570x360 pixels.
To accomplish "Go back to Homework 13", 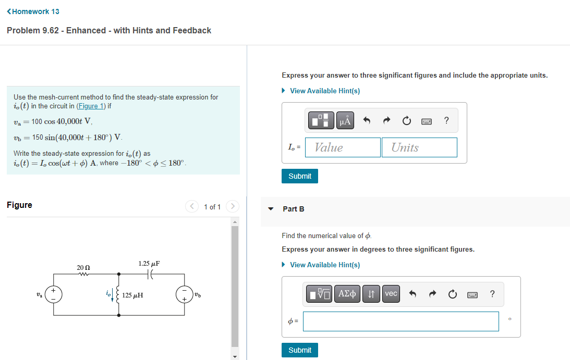I will click(x=33, y=11).
